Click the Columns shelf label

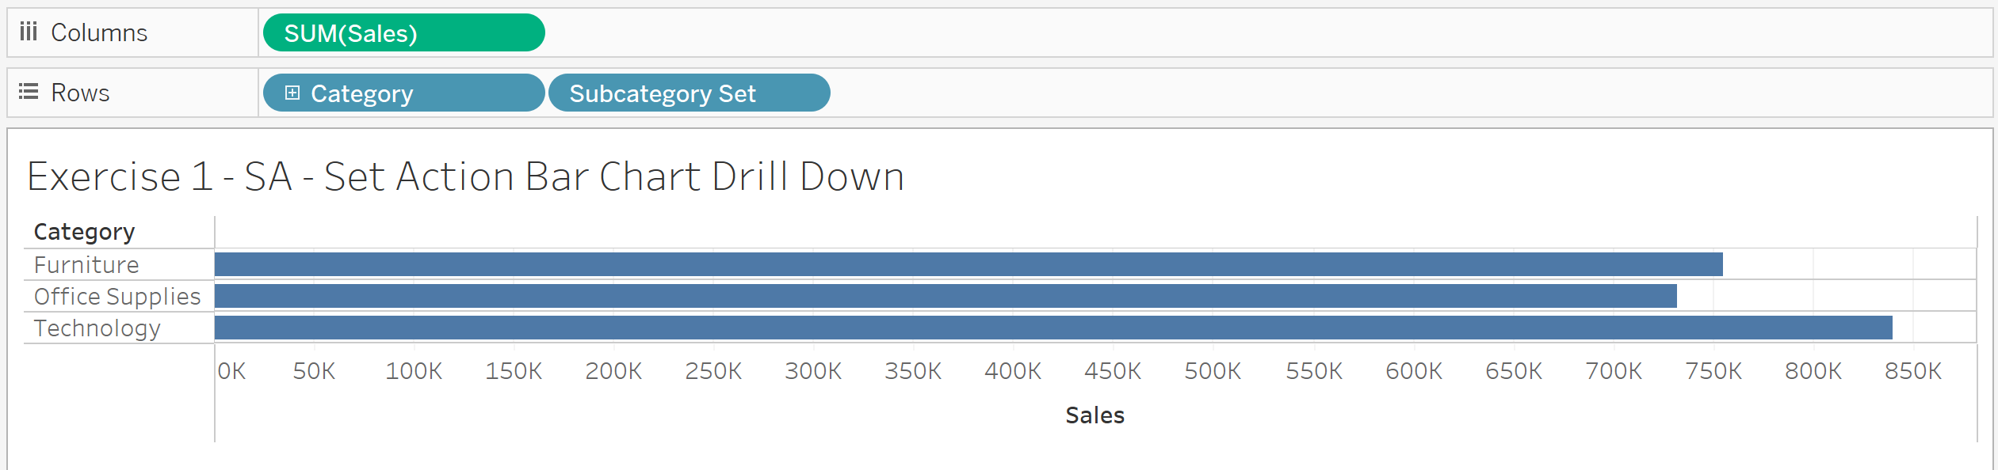(99, 32)
